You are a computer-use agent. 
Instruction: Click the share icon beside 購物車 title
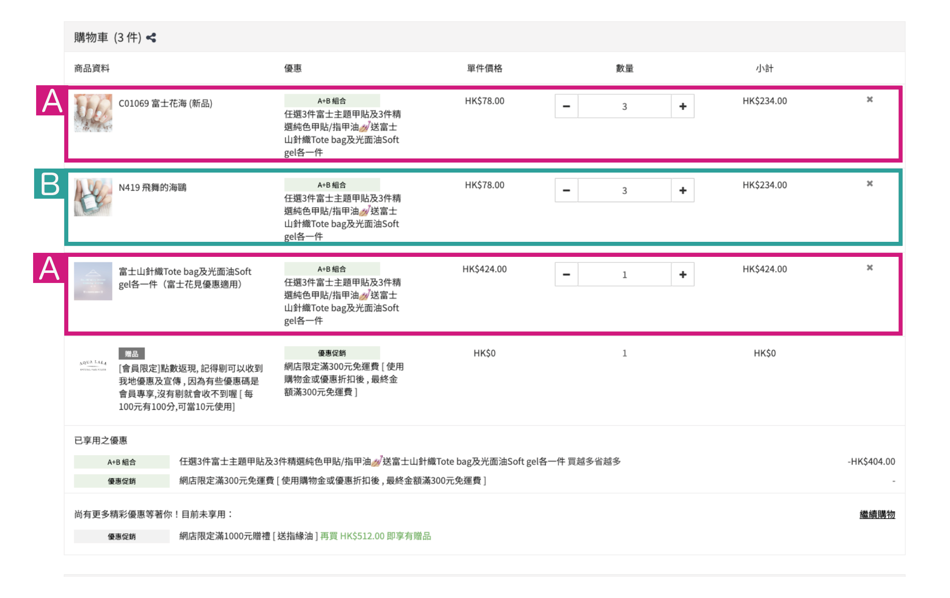click(x=151, y=38)
